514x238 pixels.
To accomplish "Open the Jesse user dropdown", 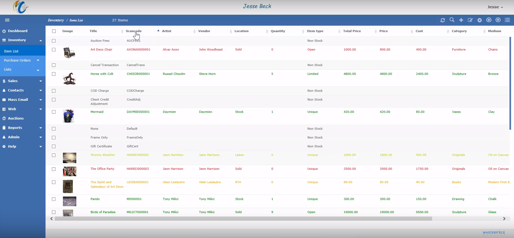I will [x=495, y=7].
